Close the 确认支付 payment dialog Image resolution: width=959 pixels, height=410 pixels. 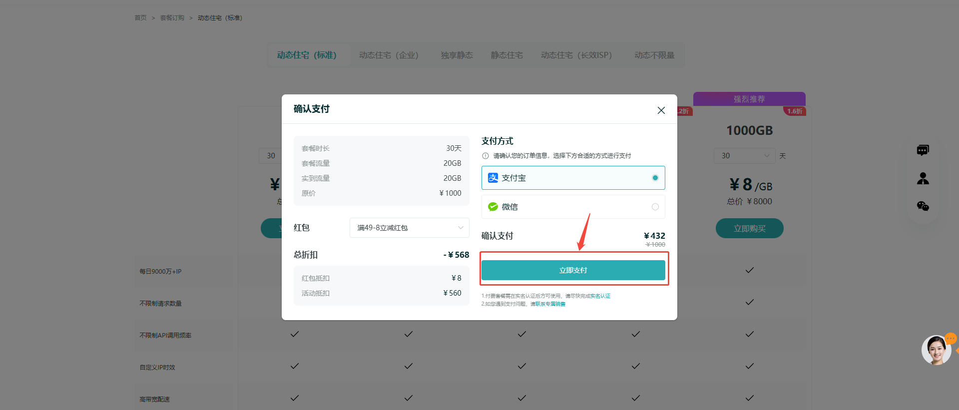click(661, 110)
